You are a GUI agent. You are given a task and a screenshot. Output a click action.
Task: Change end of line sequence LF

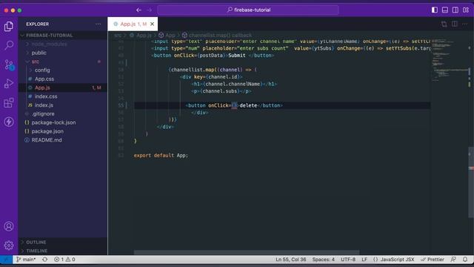point(364,260)
